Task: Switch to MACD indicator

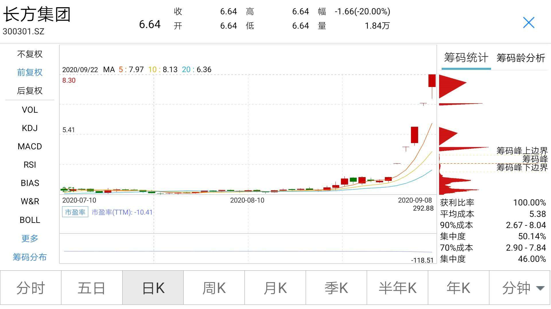Action: pos(30,146)
